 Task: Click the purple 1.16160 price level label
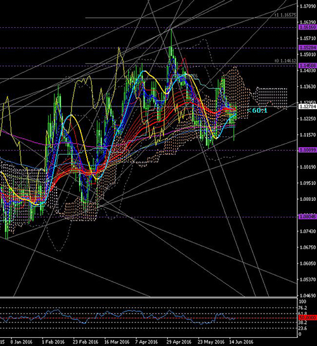coord(307,27)
